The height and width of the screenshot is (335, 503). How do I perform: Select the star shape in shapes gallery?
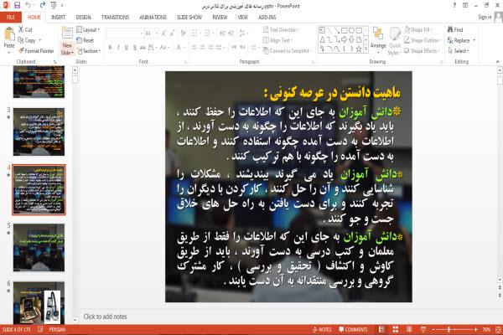[359, 49]
